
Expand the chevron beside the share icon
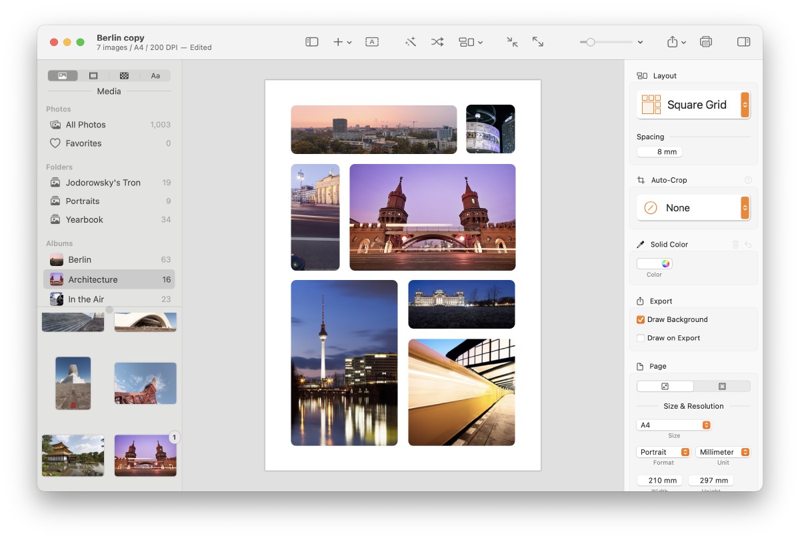point(684,43)
